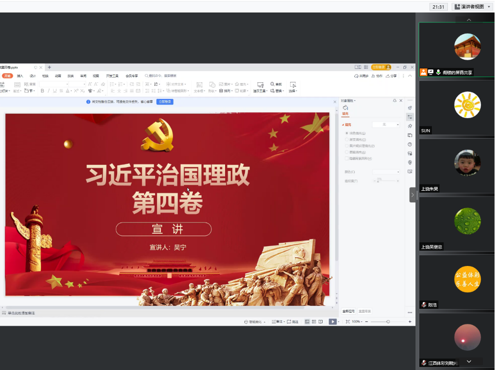The image size is (495, 370).
Task: Click the Not synced (未同步) cloud button
Action: click(x=361, y=76)
